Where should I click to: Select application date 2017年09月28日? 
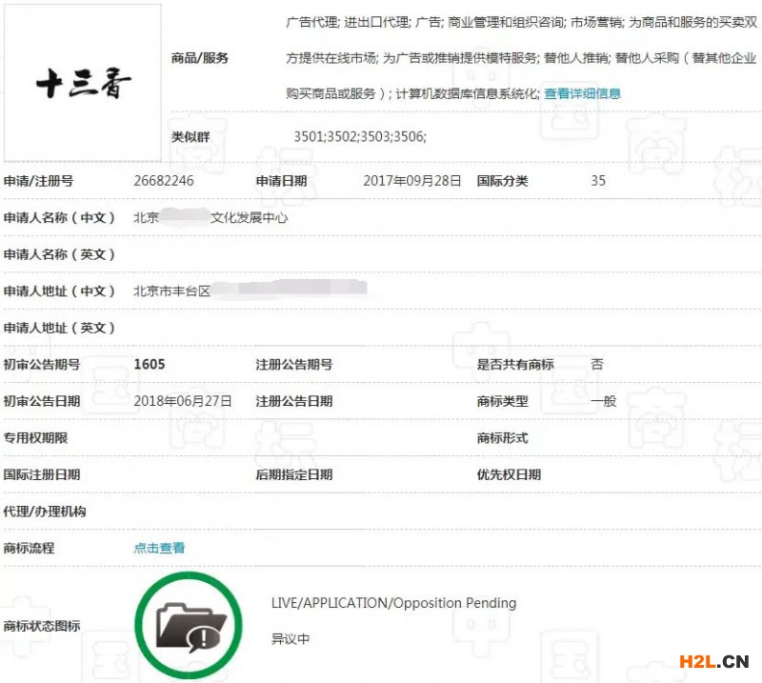click(x=412, y=181)
